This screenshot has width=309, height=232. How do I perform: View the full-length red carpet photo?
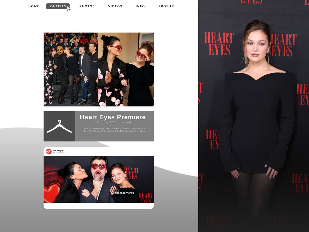(x=254, y=116)
